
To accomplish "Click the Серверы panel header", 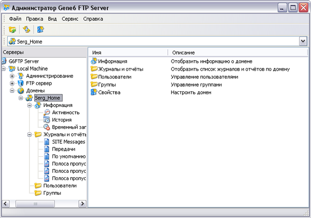I will (44, 52).
